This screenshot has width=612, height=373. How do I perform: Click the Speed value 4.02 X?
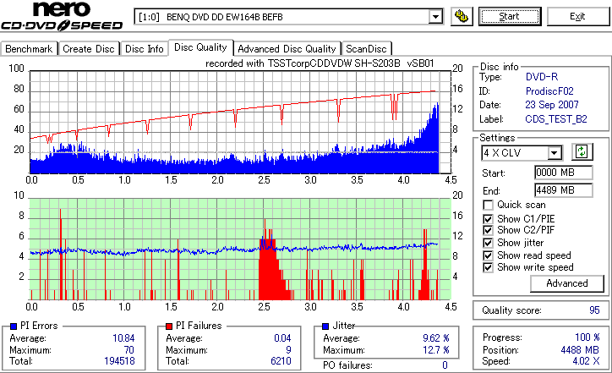[x=587, y=361]
